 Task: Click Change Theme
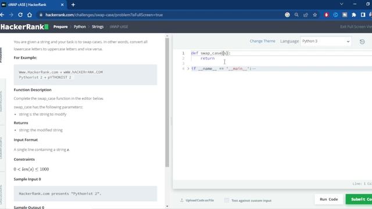click(262, 41)
